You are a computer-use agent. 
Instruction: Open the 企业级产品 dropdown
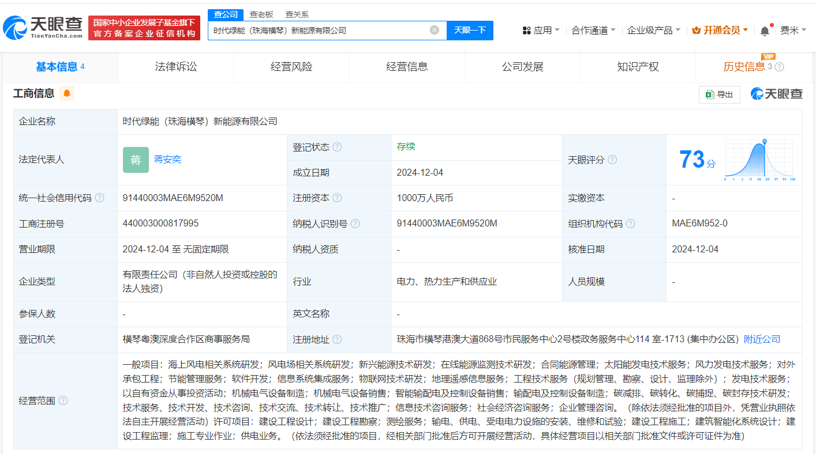(x=653, y=30)
